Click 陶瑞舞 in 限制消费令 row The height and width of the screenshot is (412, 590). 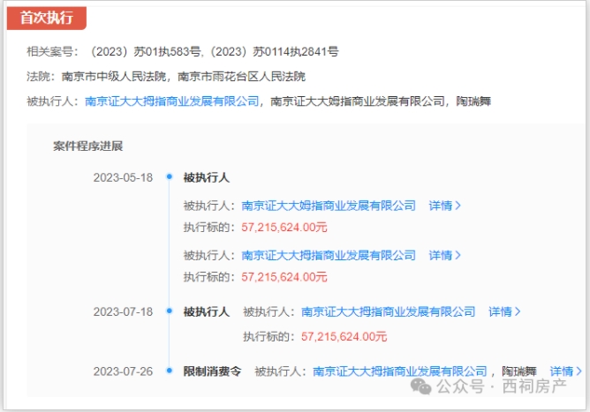[519, 371]
